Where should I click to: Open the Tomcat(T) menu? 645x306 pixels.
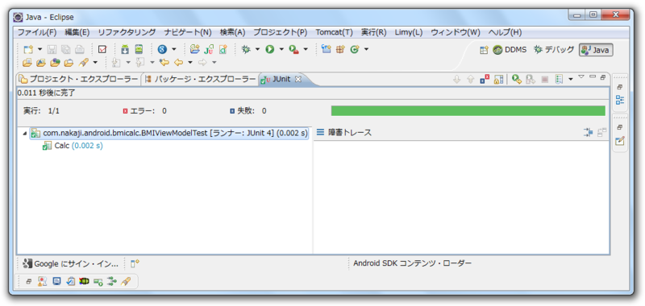coord(334,32)
